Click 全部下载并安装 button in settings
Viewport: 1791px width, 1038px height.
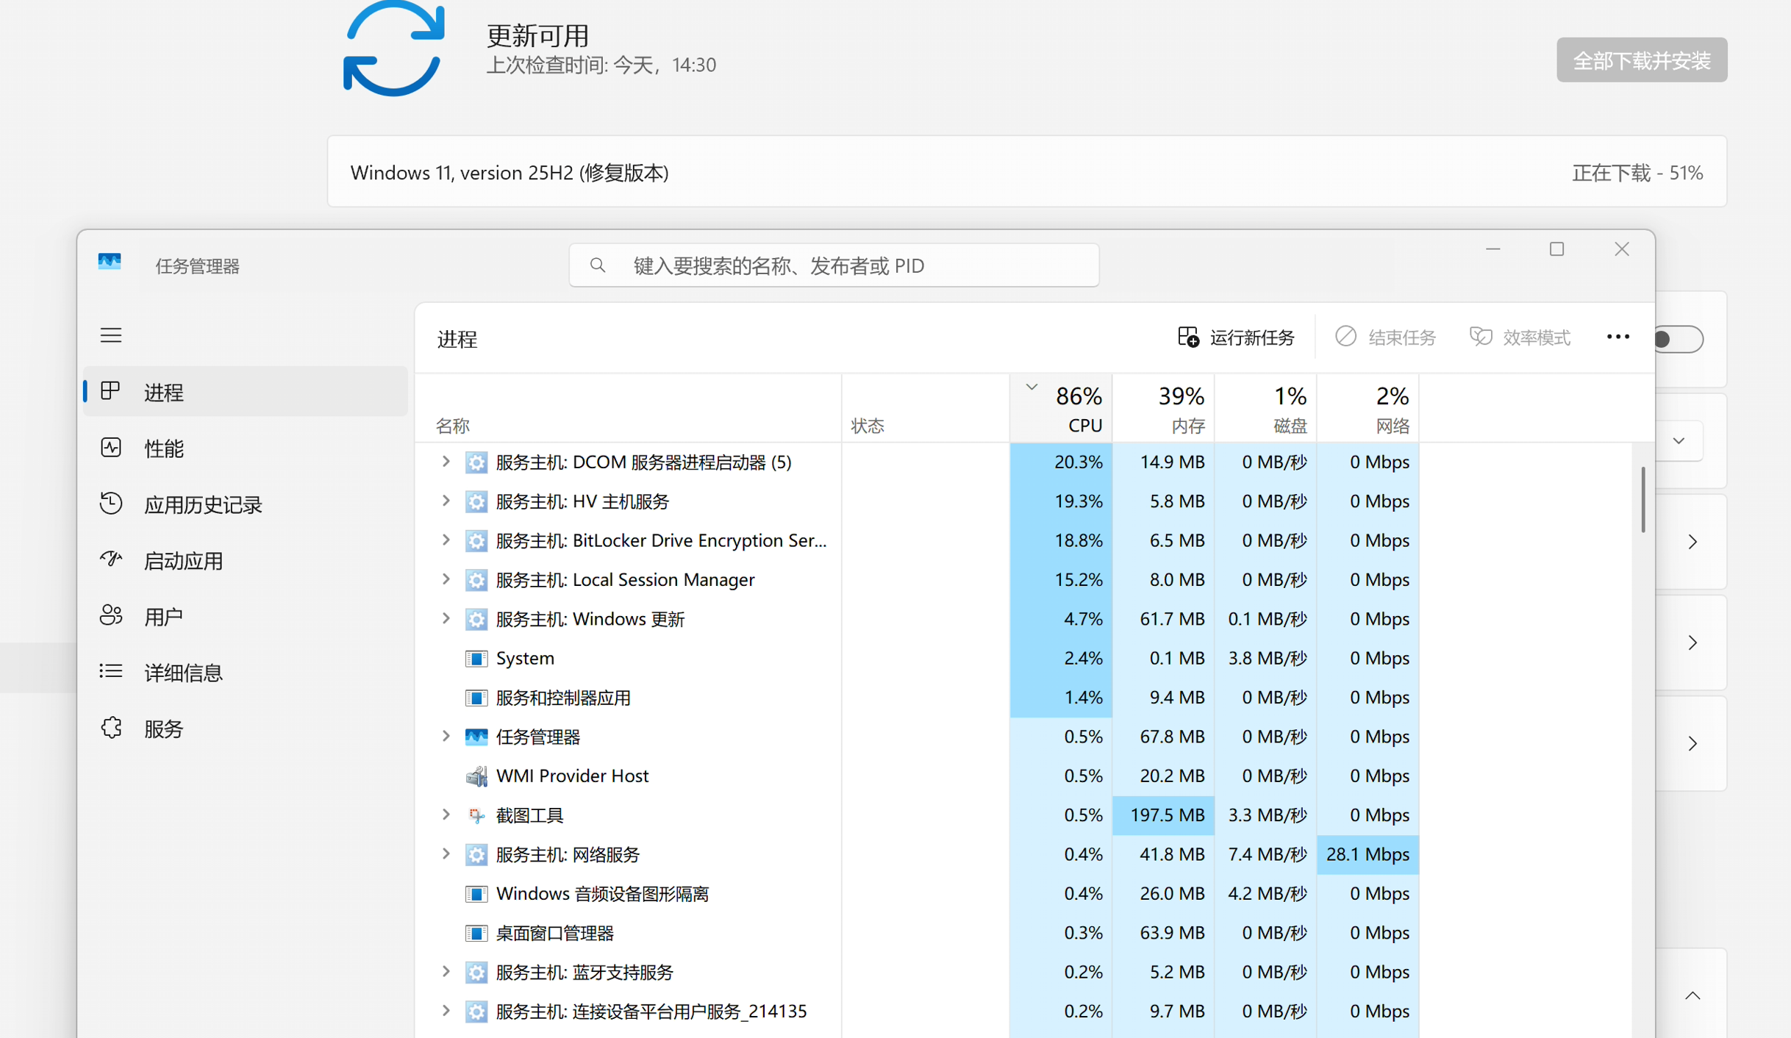pyautogui.click(x=1642, y=60)
